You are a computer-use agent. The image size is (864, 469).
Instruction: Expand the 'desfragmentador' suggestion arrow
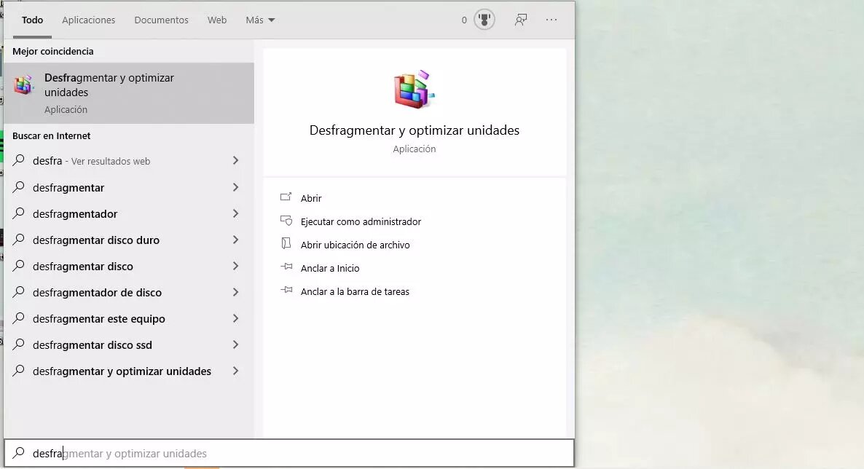point(235,213)
